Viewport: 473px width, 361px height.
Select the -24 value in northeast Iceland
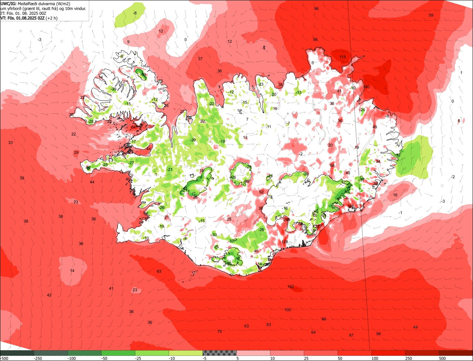pos(362,110)
